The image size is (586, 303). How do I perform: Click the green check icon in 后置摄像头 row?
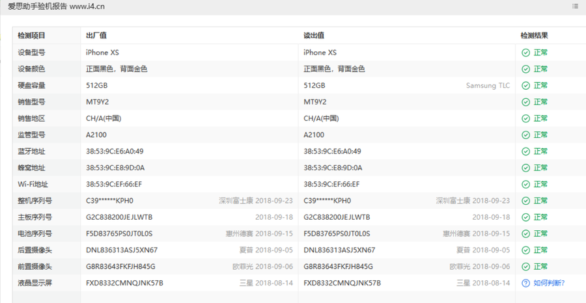click(x=526, y=250)
